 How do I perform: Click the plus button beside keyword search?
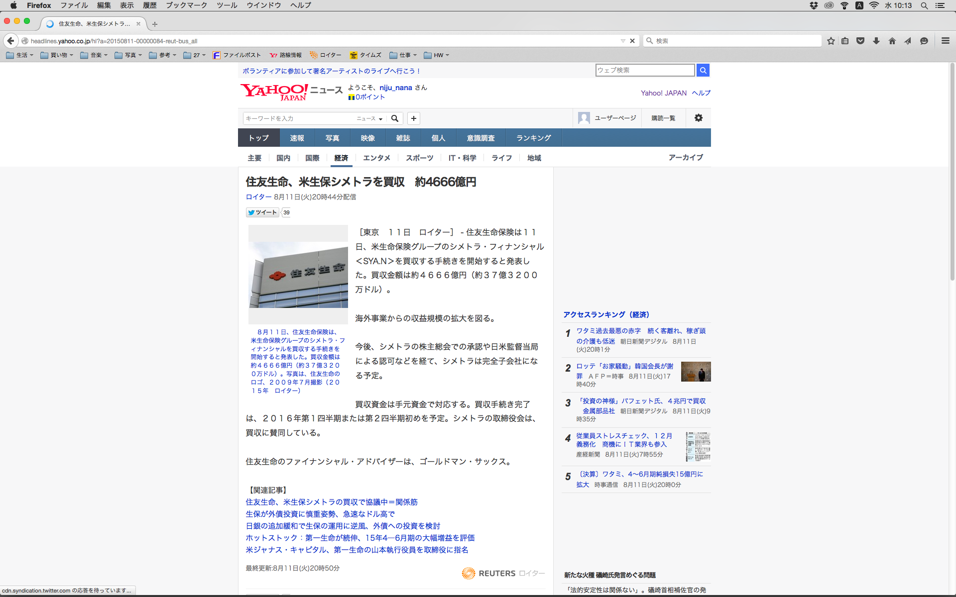[413, 118]
